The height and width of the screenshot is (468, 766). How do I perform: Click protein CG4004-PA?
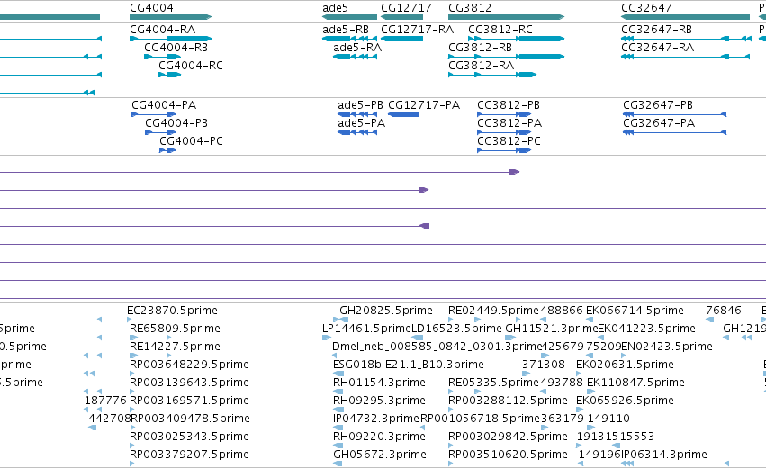point(164,105)
